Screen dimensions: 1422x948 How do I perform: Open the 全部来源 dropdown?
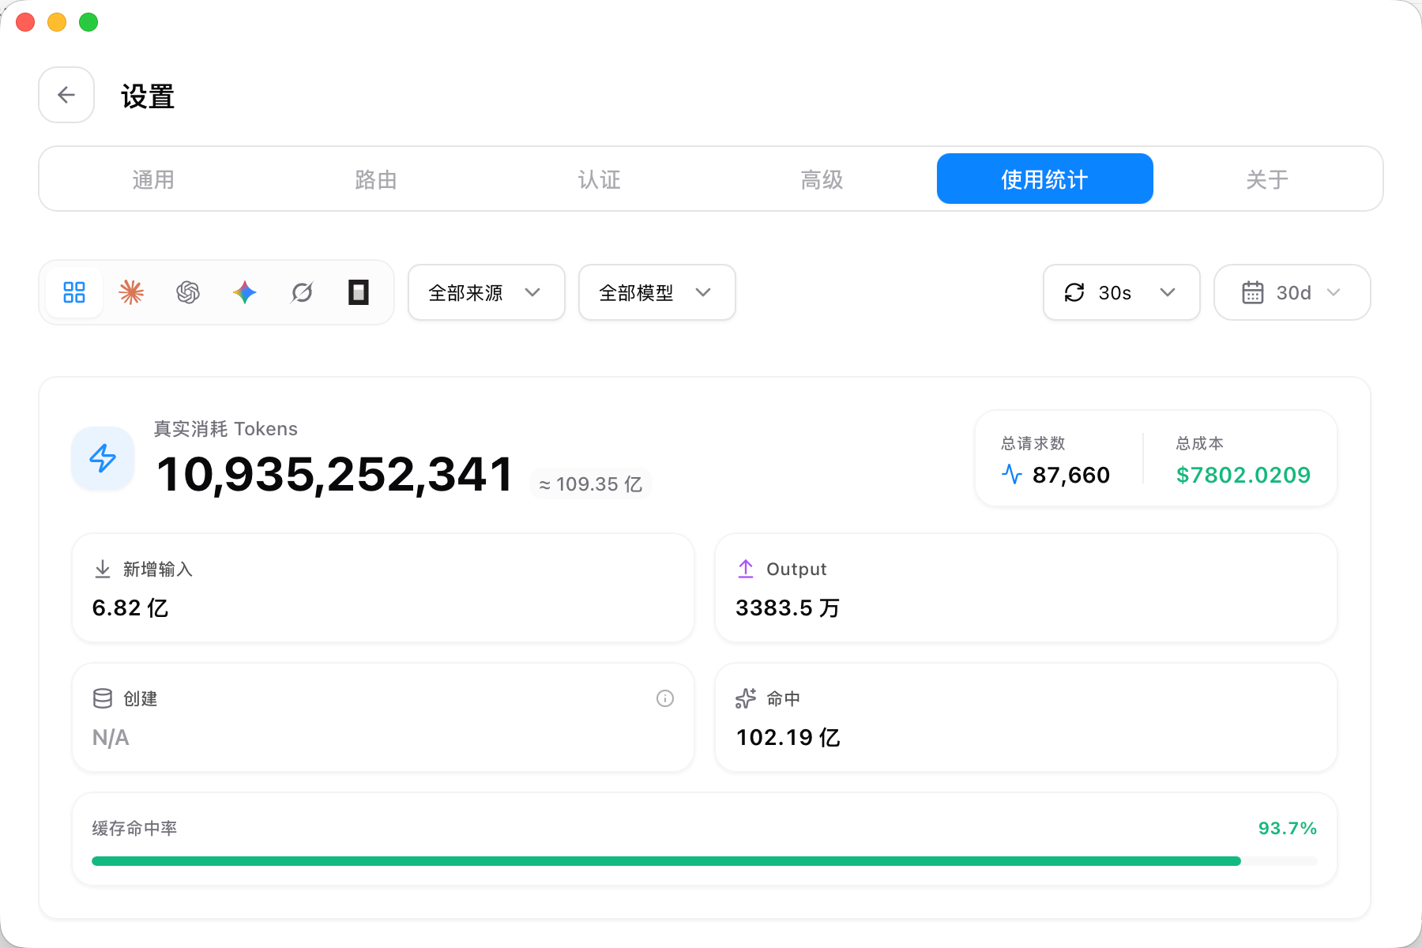(x=487, y=292)
